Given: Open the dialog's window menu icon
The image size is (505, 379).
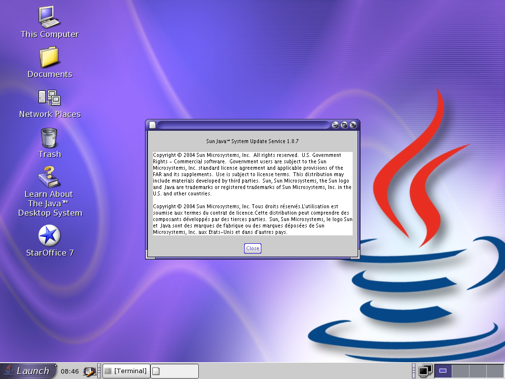Looking at the screenshot, I should [153, 125].
